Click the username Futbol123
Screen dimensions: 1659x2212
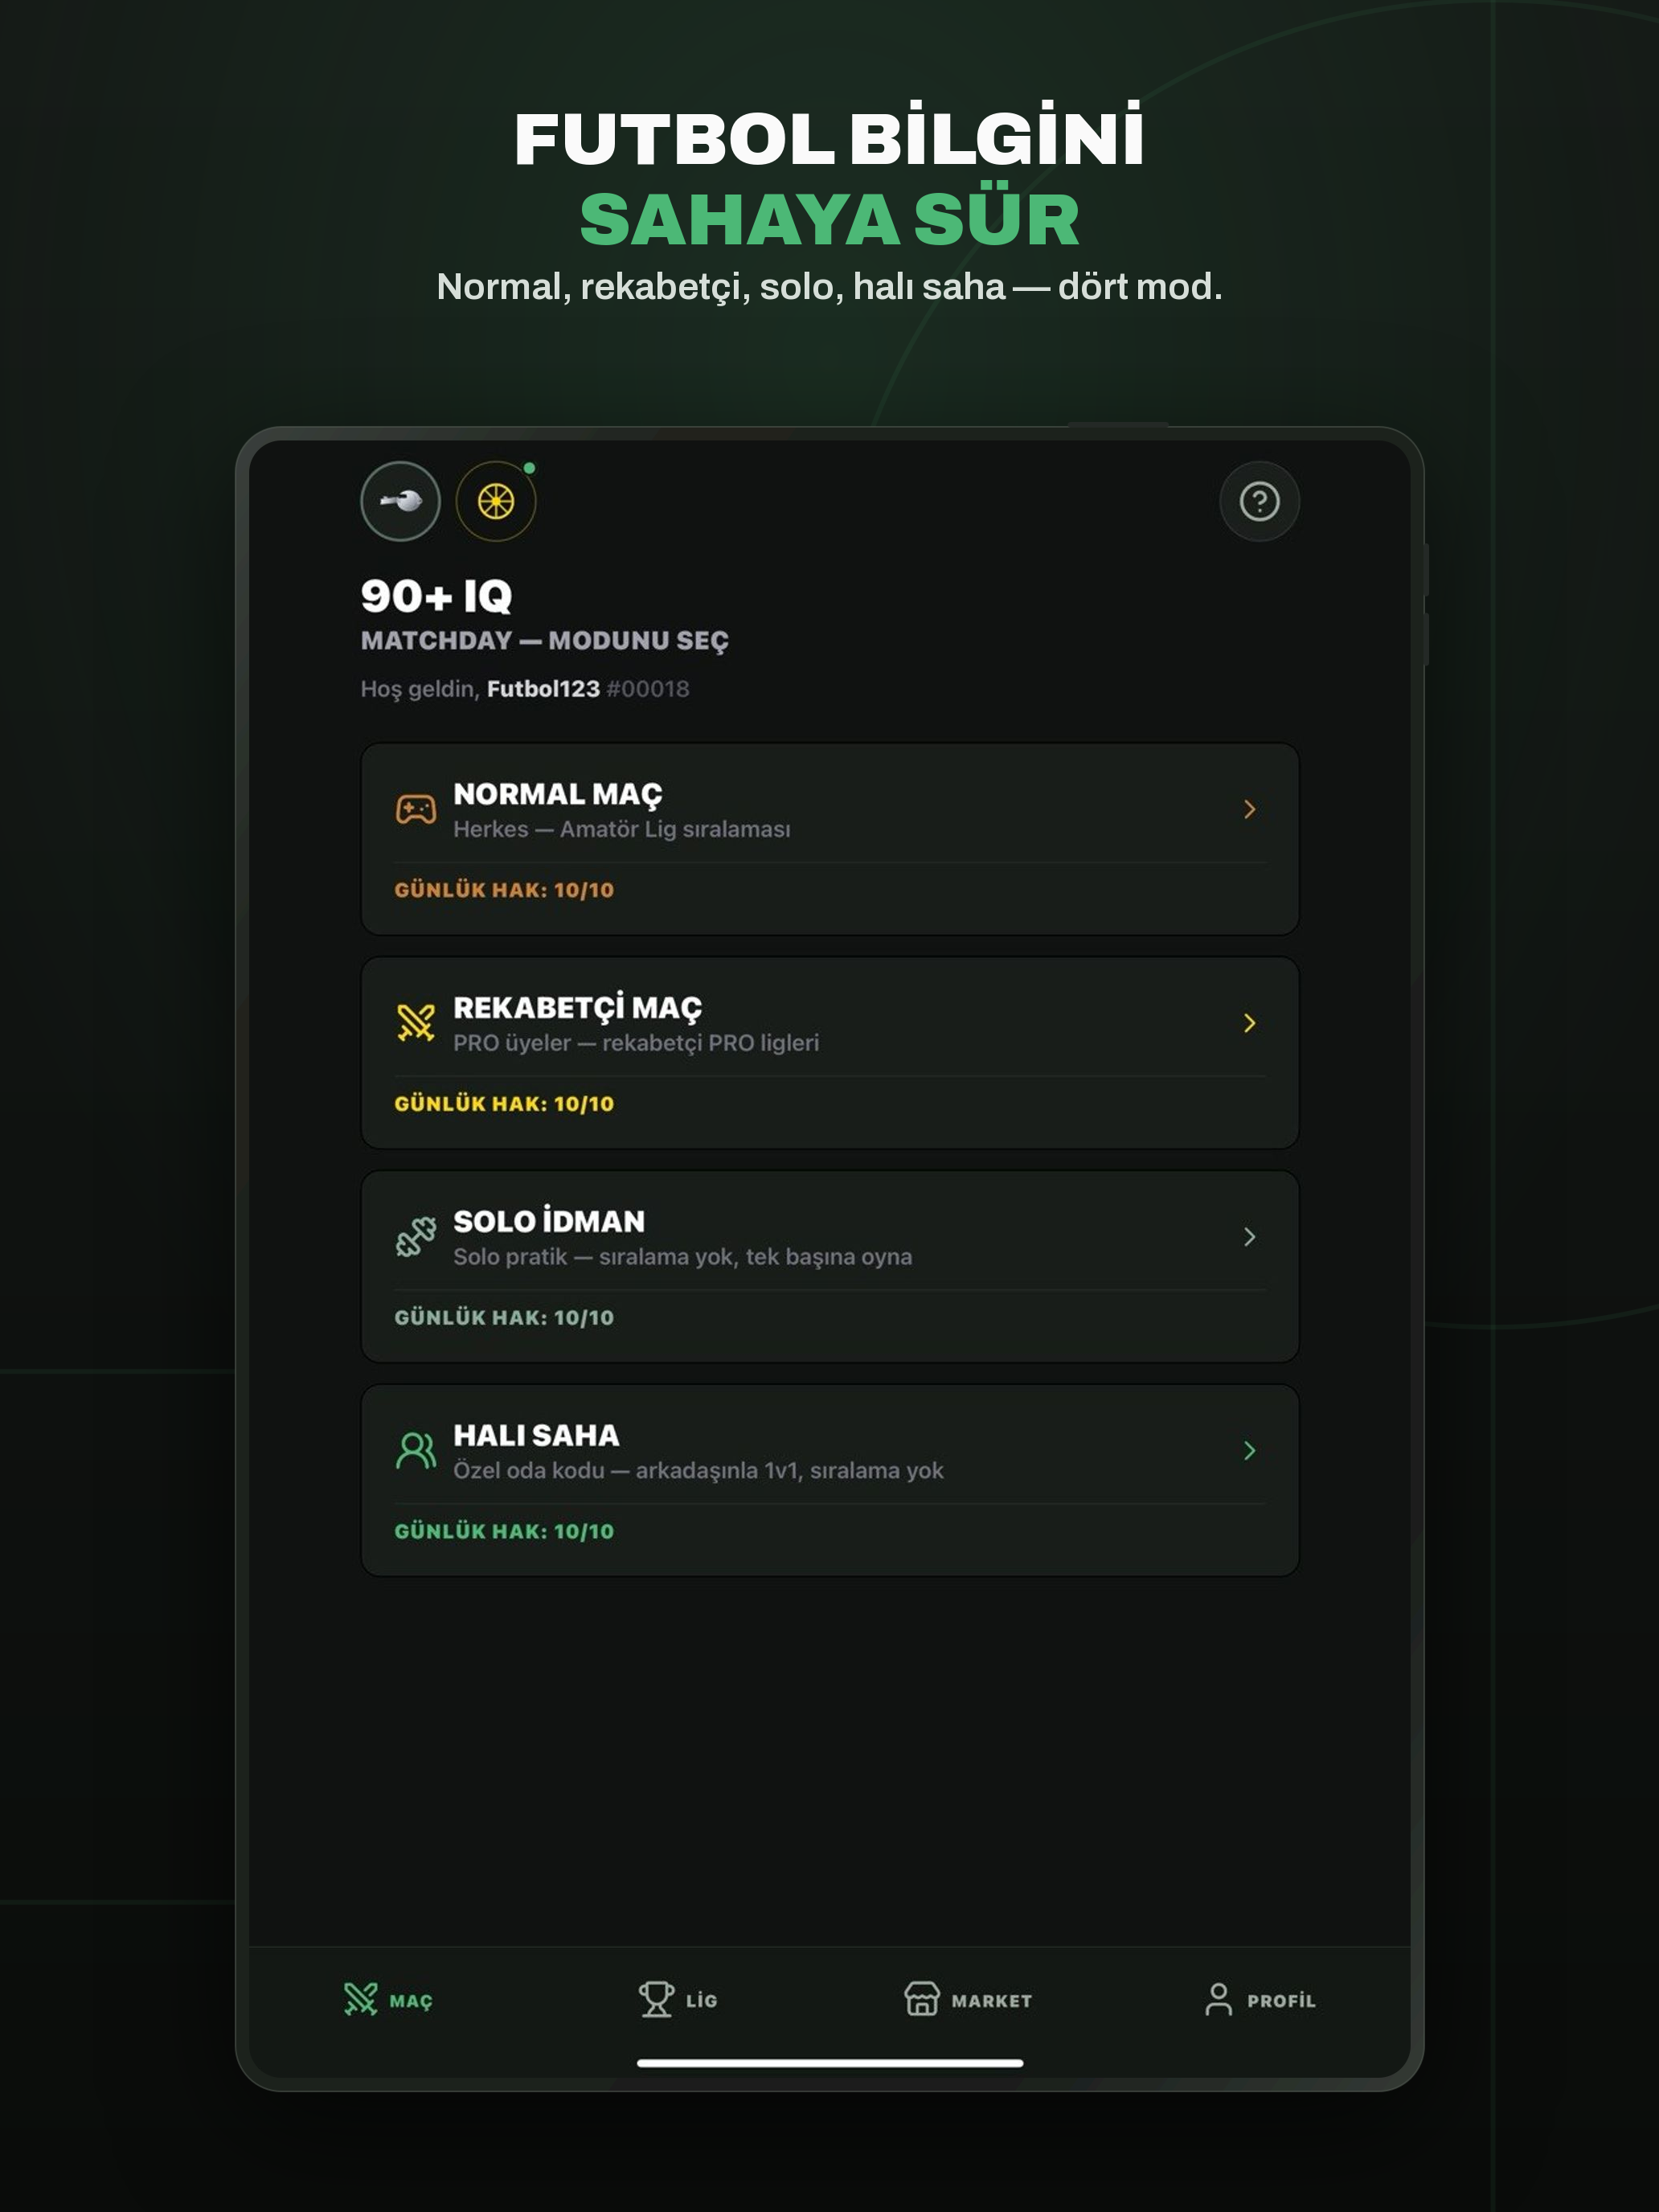pyautogui.click(x=543, y=689)
